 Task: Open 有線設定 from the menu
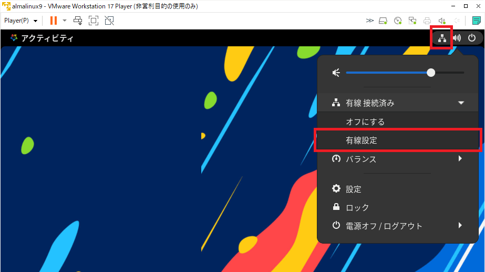click(x=362, y=140)
